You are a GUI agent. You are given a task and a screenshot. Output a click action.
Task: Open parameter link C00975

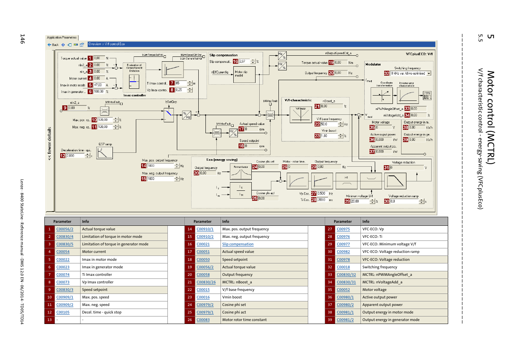point(343,229)
